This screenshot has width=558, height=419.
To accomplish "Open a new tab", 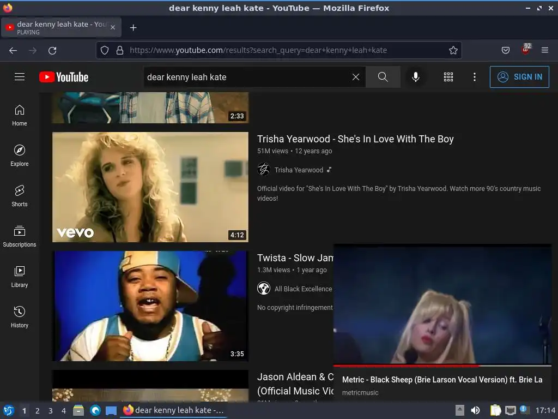I will tap(133, 27).
